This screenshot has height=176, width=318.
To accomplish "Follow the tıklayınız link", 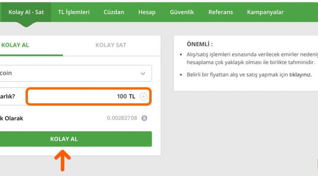I will (x=300, y=75).
